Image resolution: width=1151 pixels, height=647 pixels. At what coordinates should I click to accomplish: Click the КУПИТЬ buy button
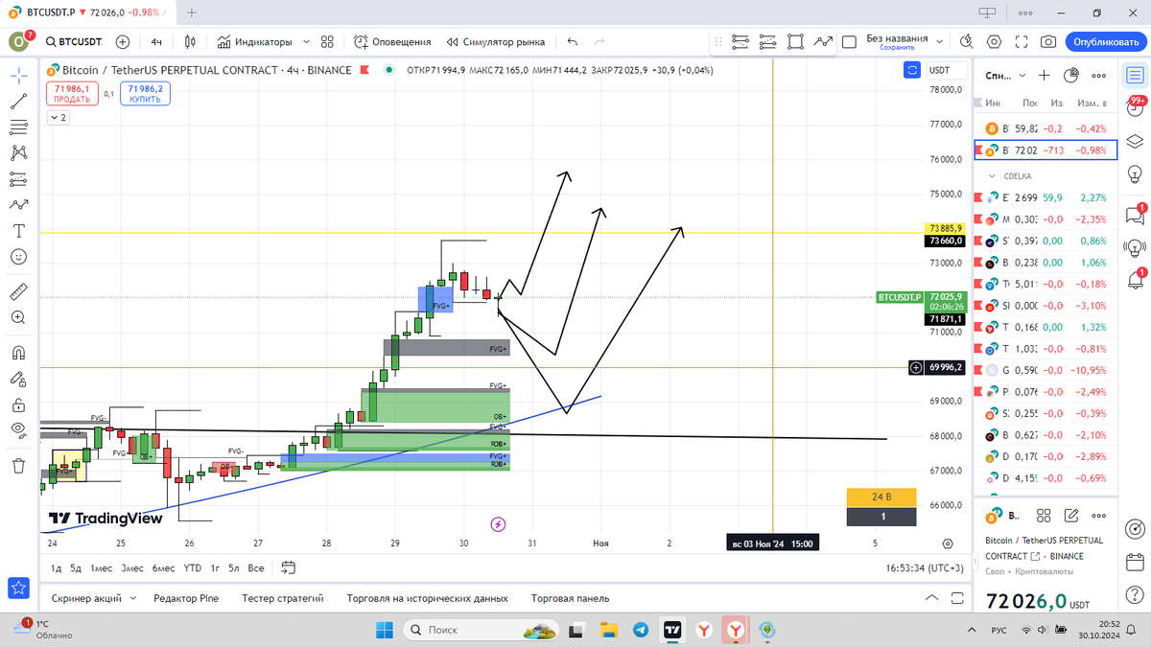(x=145, y=93)
